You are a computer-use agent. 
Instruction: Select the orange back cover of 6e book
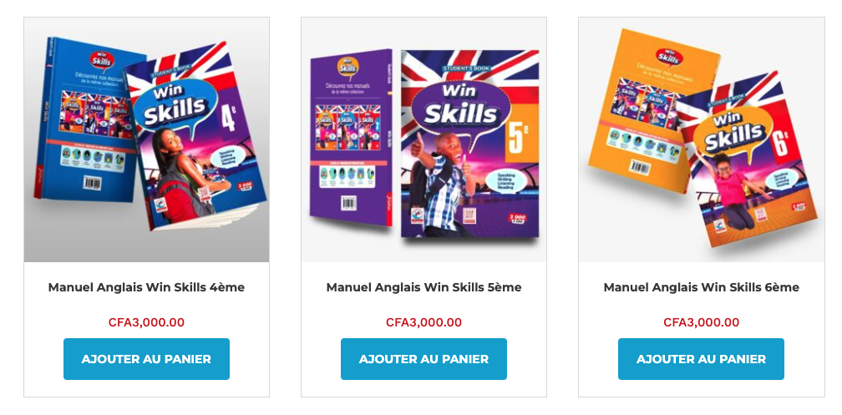pos(652,110)
